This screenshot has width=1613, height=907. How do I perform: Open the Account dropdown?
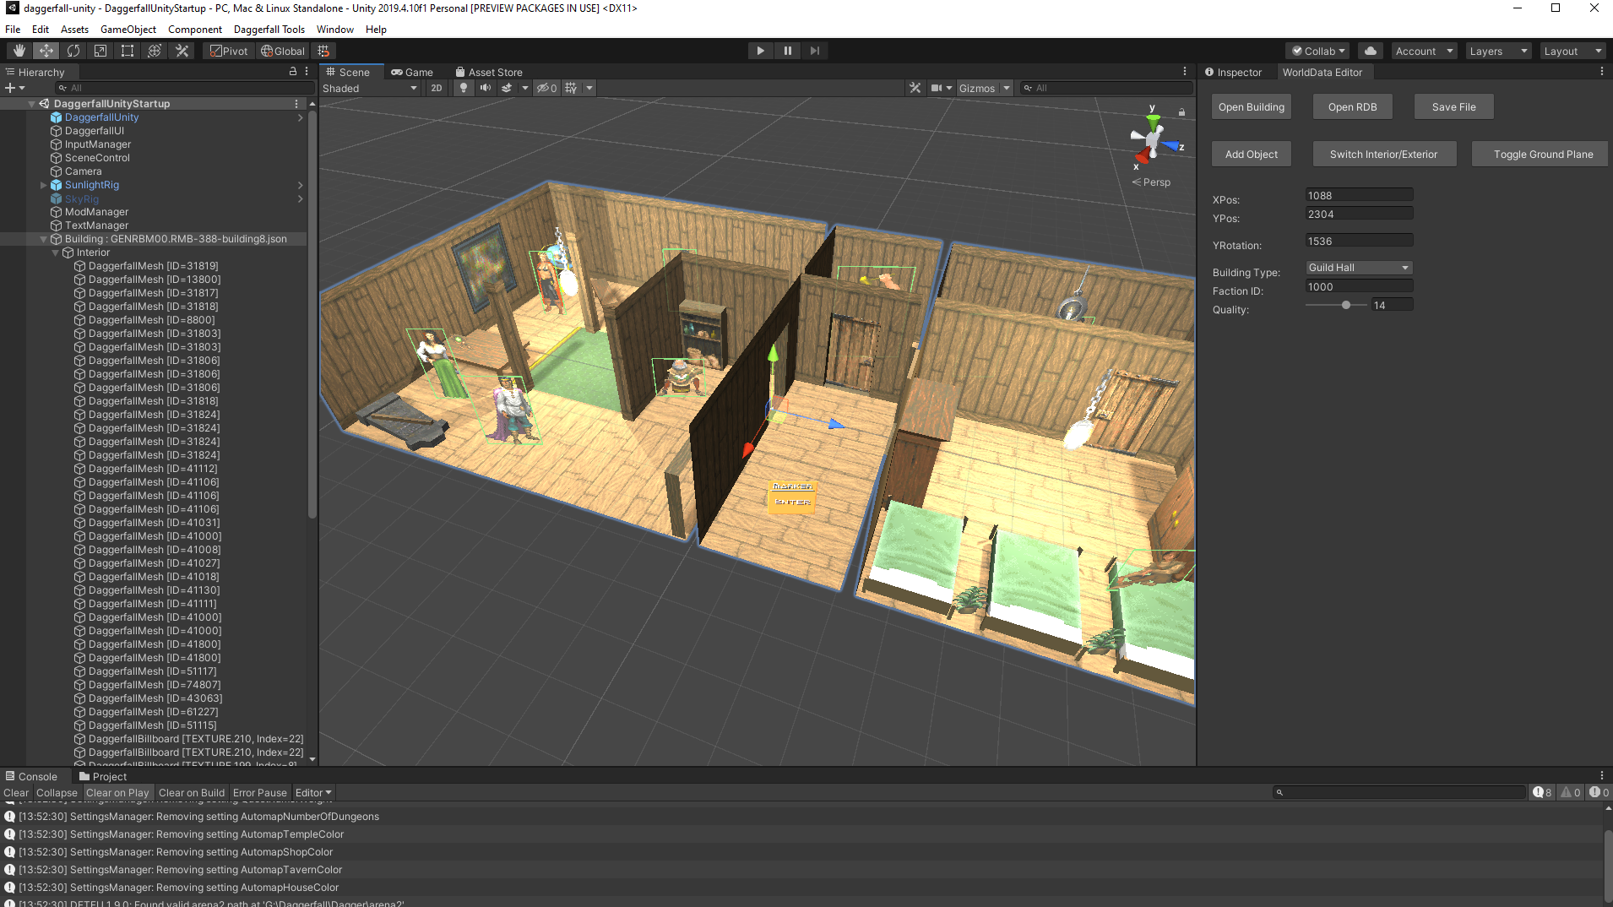[1424, 51]
